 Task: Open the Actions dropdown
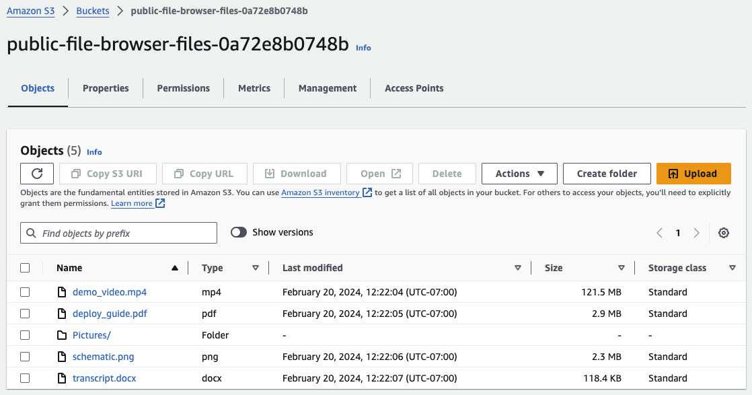519,173
